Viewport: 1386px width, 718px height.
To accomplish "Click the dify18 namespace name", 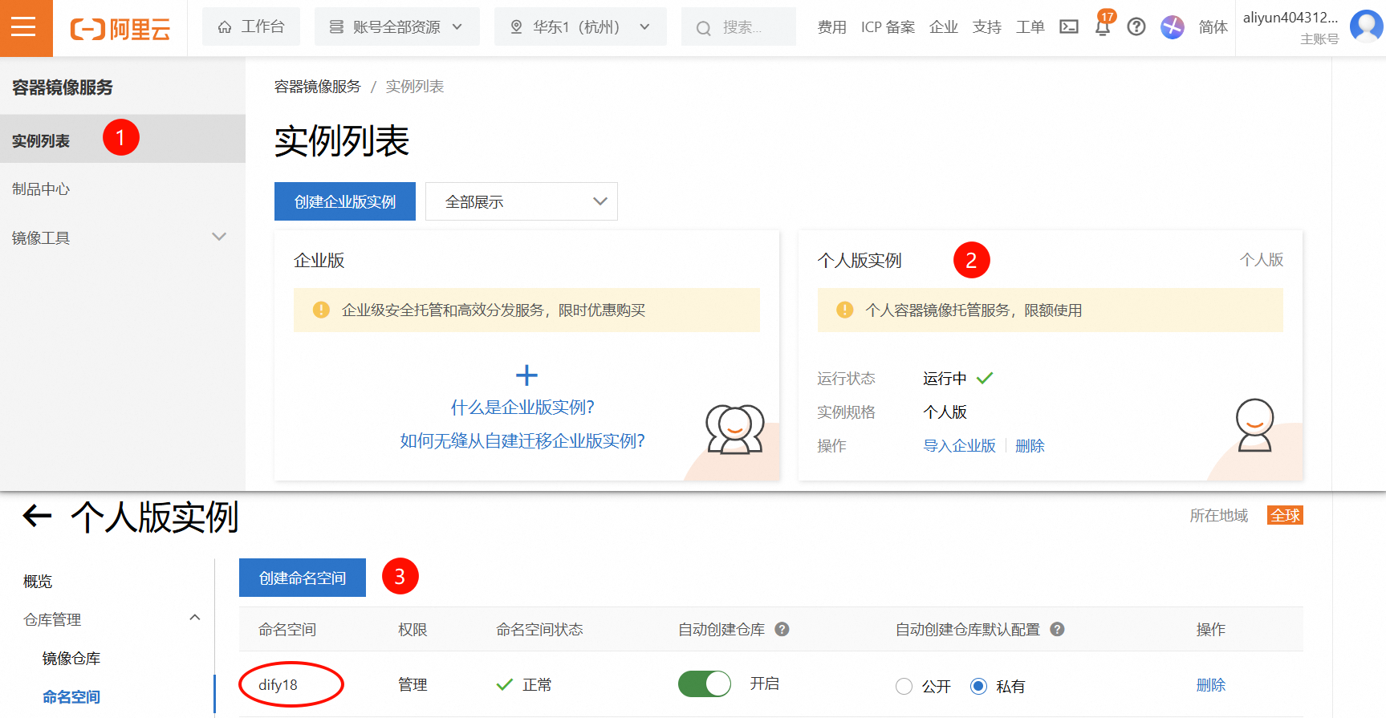I will (278, 685).
